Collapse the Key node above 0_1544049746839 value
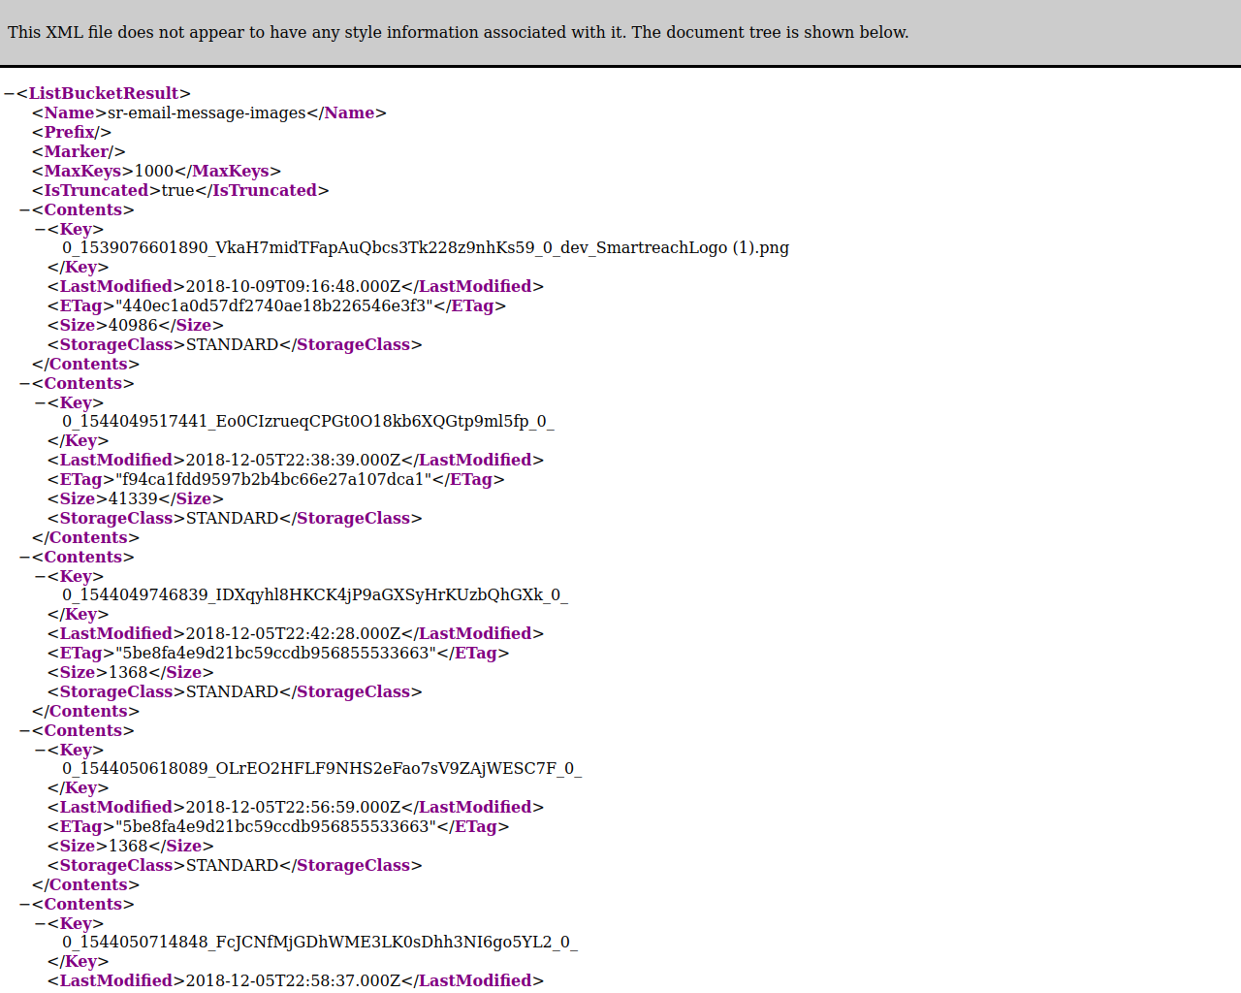This screenshot has width=1241, height=993. pos(40,577)
